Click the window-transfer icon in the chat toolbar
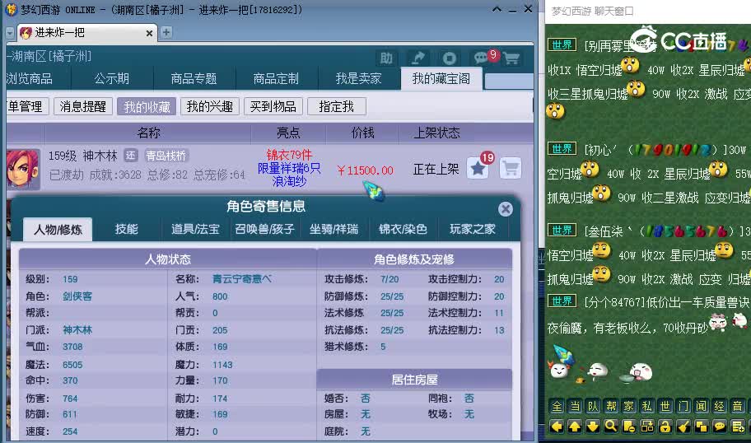The width and height of the screenshot is (751, 443). (647, 426)
